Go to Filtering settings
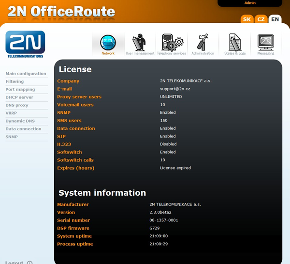This screenshot has width=290, height=264. [x=14, y=81]
